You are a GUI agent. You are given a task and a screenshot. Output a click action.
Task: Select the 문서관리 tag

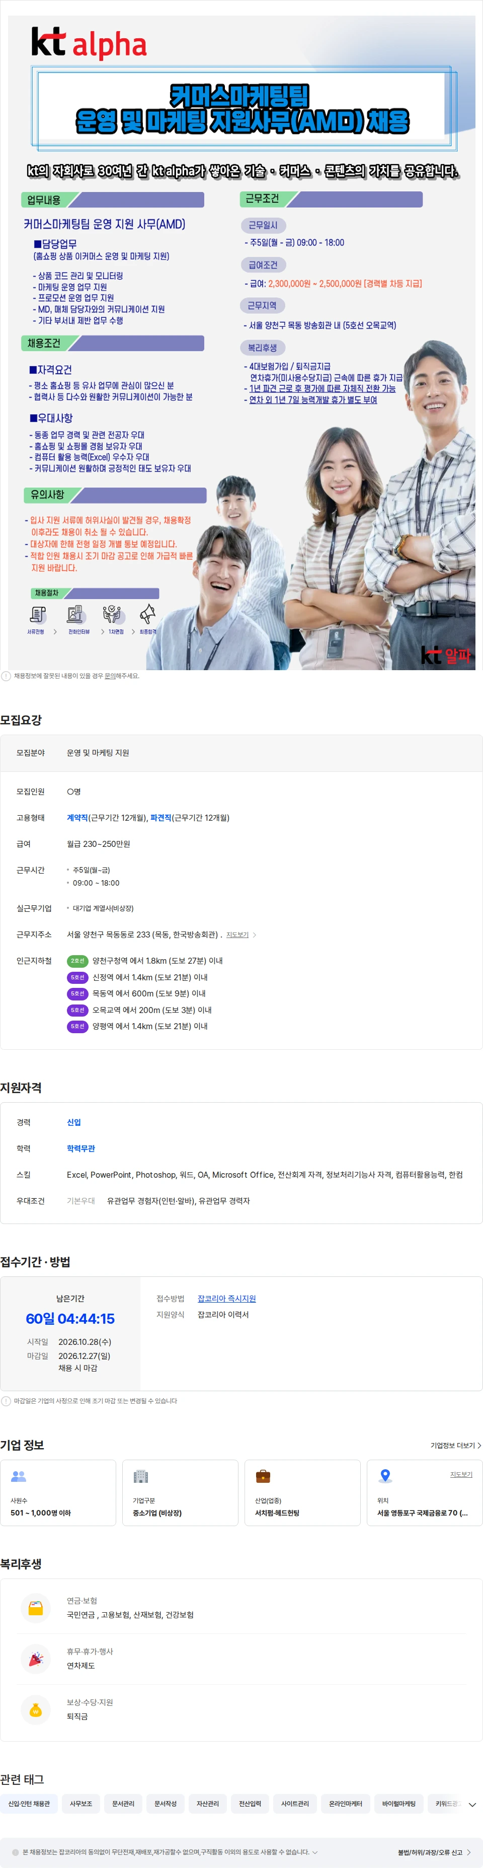click(x=123, y=1804)
